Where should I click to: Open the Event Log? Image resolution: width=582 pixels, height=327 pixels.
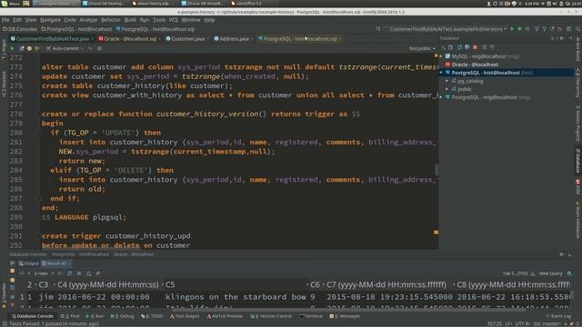point(558,316)
